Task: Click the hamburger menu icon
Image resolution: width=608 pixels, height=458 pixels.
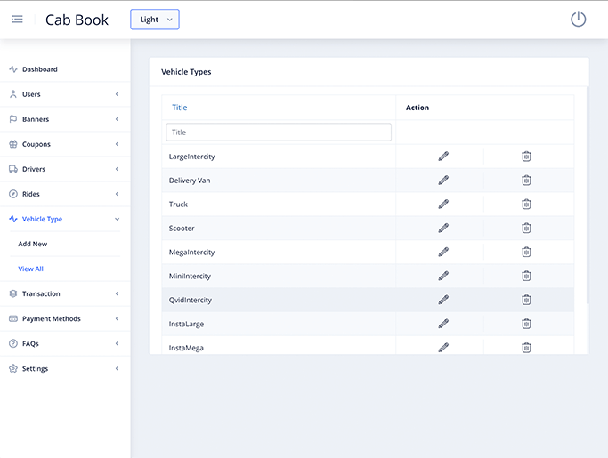Action: [17, 20]
